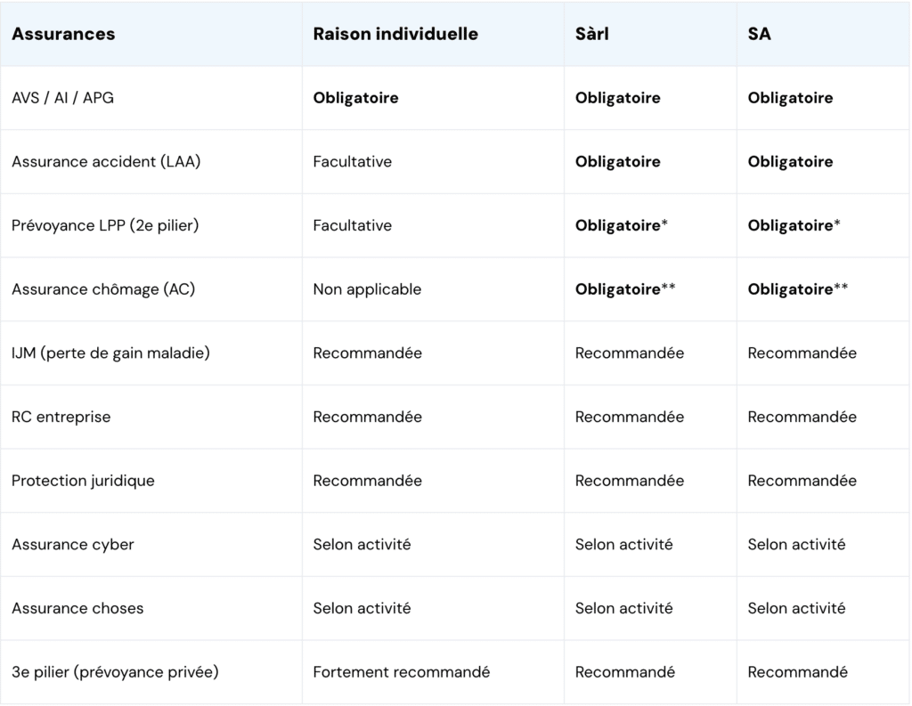
Task: Click the RC entreprise row label
Action: point(61,417)
